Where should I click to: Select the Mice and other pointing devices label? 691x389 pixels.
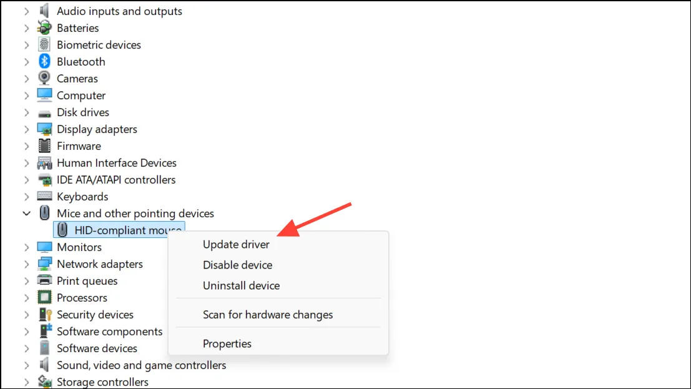point(135,214)
